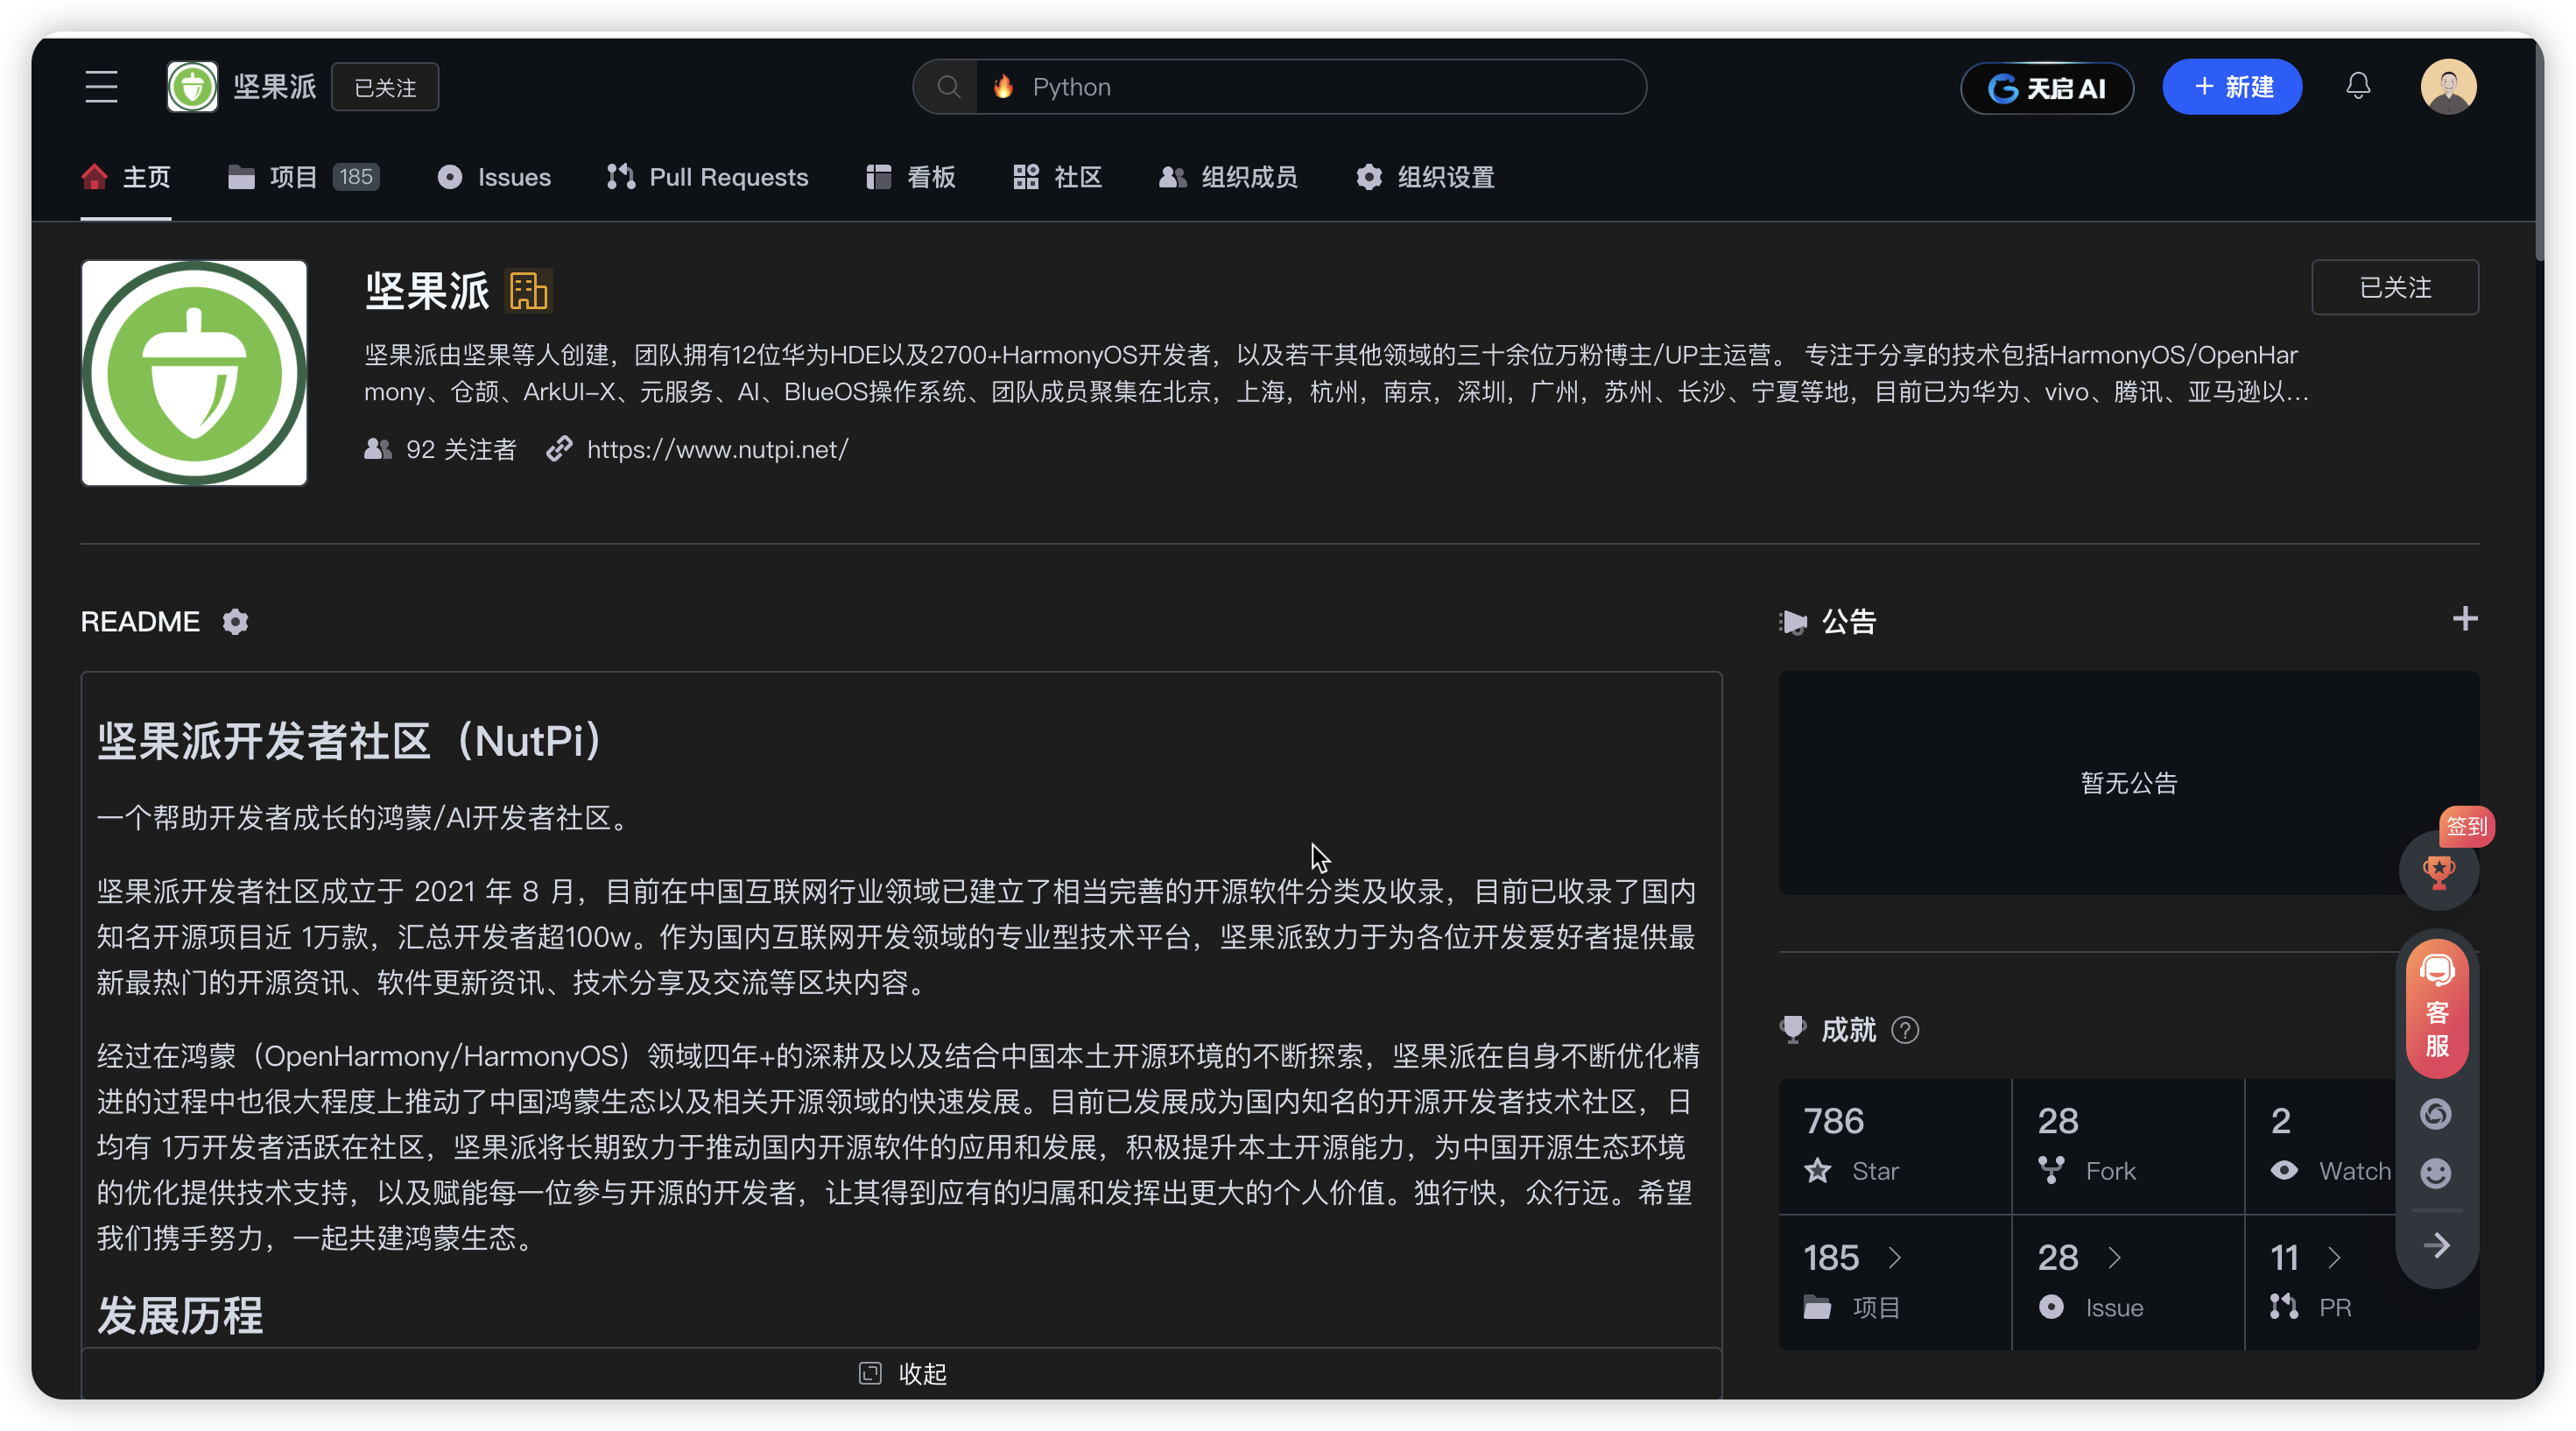Collapse README with 收起 bar

click(x=901, y=1373)
